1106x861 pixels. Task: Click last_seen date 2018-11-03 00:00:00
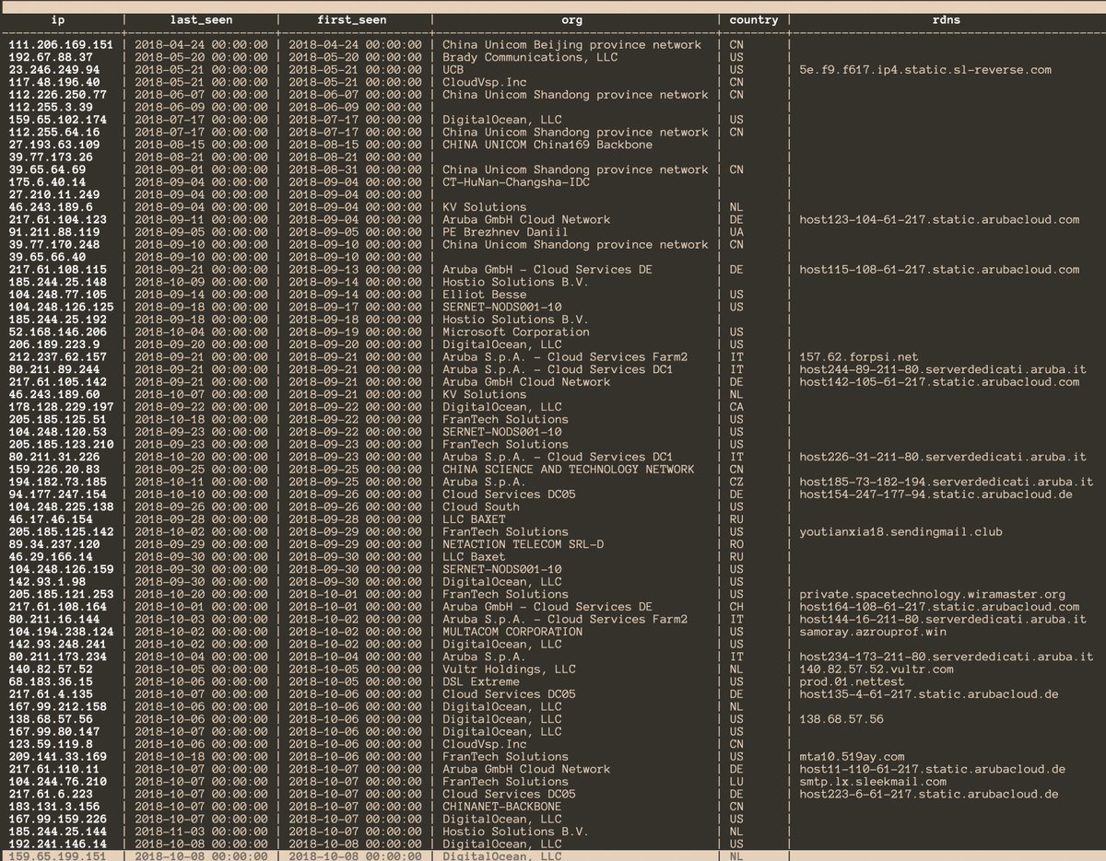(x=201, y=832)
